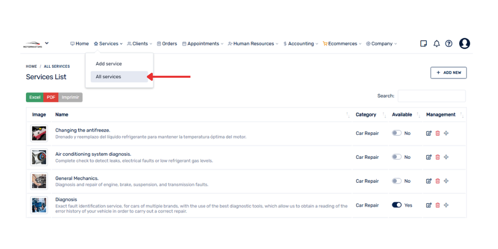Click the ADD NEW button
Image resolution: width=498 pixels, height=249 pixels.
tap(448, 73)
